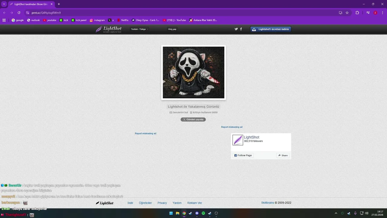Open the Chrome extensions puzzle icon
Viewport: 387px width, 218px height.
point(357,13)
